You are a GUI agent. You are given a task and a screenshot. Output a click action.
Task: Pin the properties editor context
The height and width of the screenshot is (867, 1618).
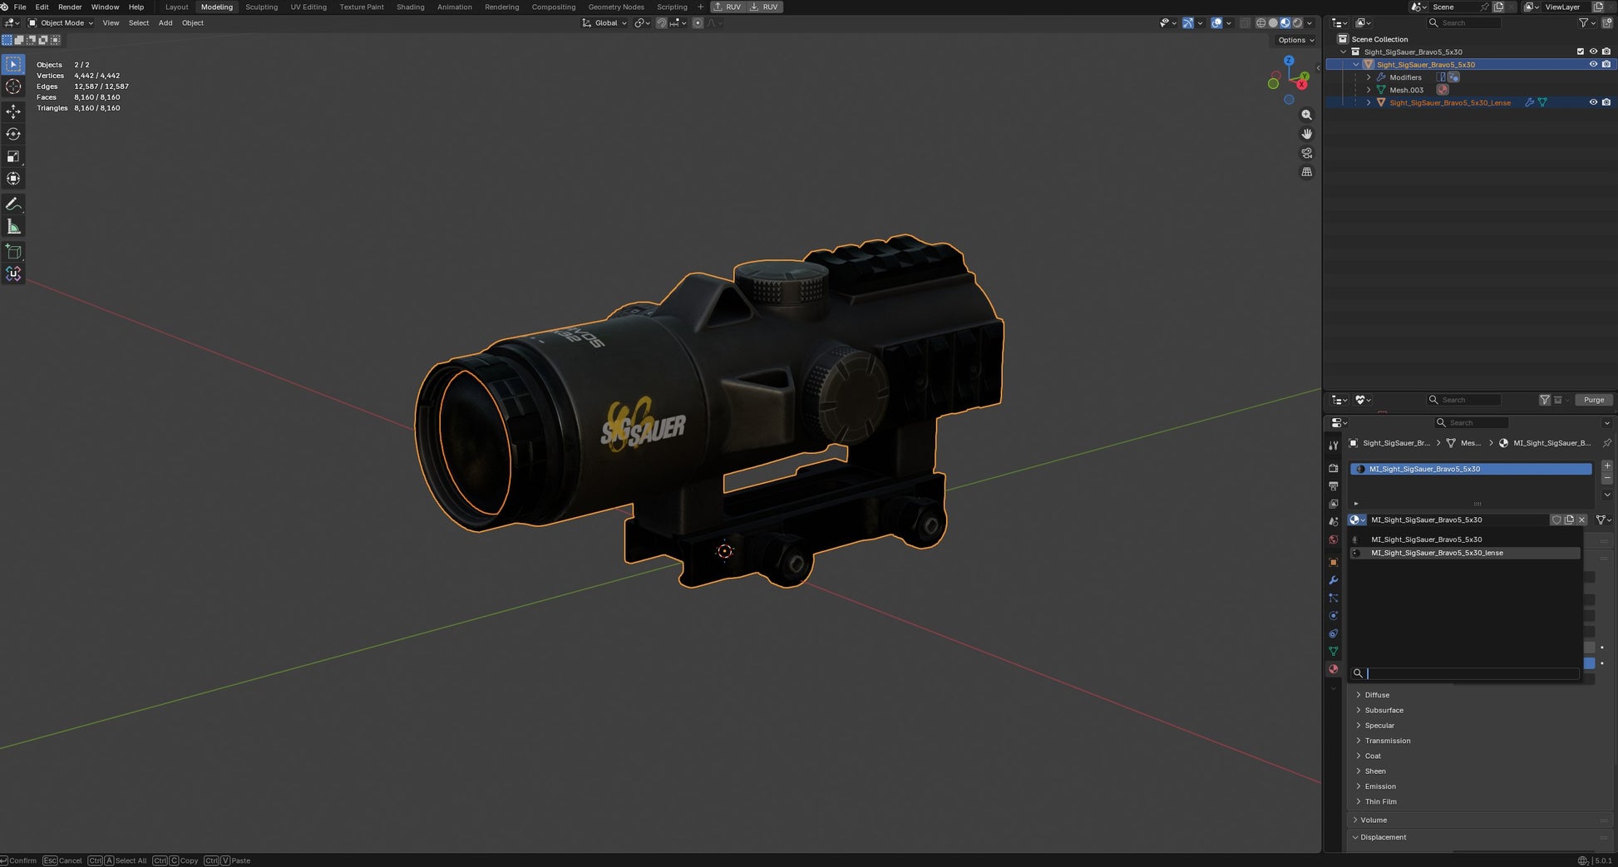(x=1606, y=443)
